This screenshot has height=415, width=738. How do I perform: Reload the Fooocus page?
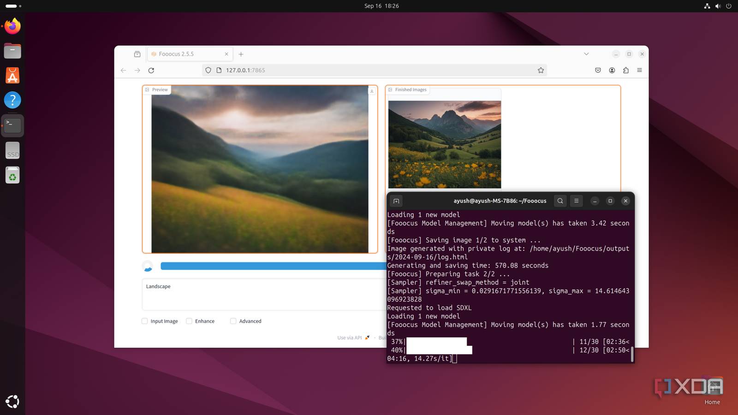point(151,70)
